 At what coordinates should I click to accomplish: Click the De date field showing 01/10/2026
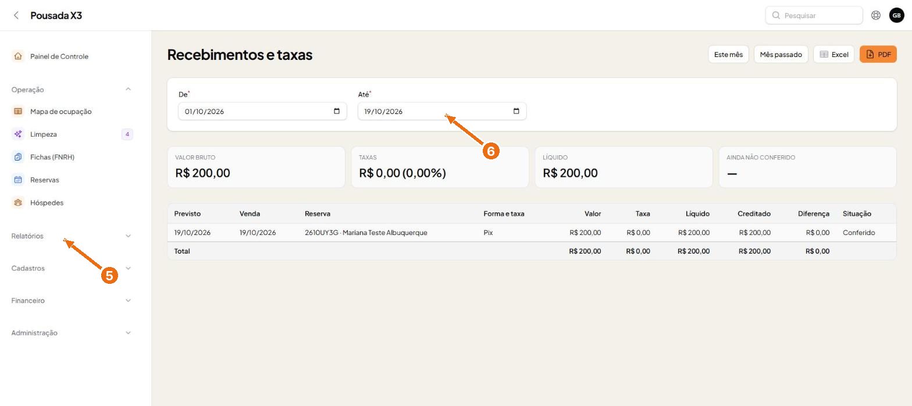tap(262, 111)
